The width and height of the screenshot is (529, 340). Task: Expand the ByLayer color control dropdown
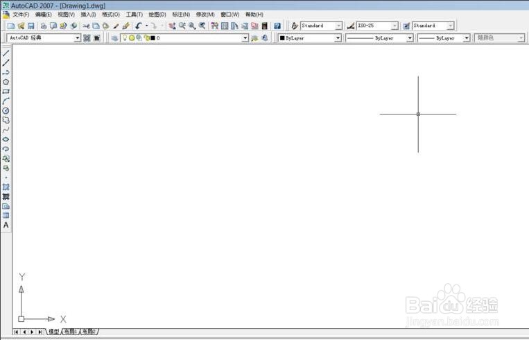coord(338,38)
